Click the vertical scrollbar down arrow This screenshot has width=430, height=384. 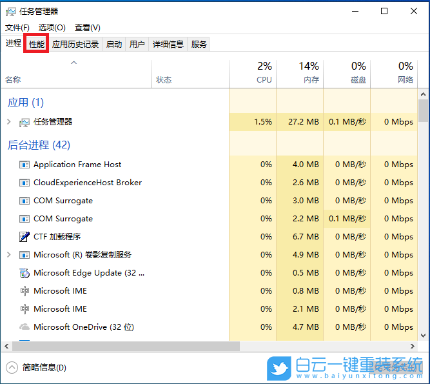pos(423,336)
